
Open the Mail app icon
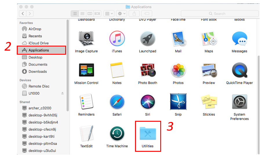coord(178,39)
